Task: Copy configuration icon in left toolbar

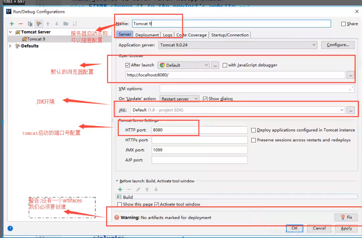Action: [x=30, y=24]
